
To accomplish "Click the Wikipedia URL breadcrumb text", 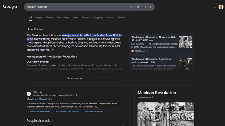I will (x=53, y=95).
